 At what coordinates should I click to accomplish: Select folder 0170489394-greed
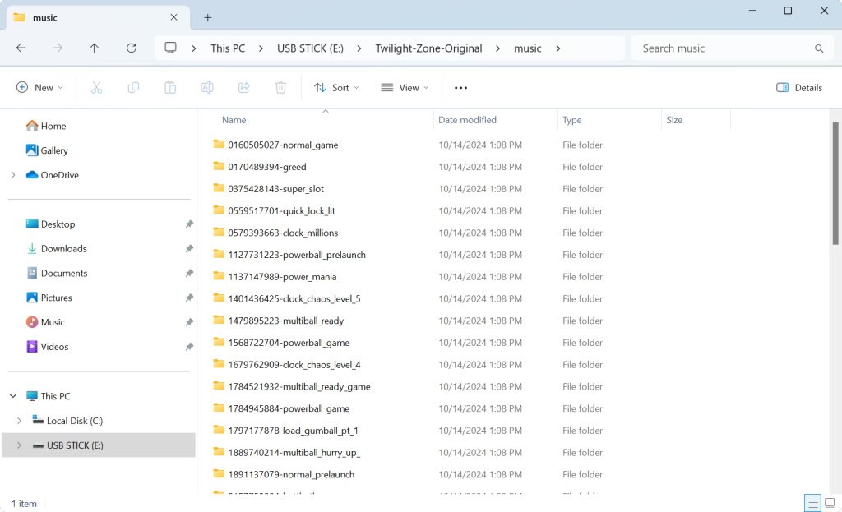(x=267, y=167)
